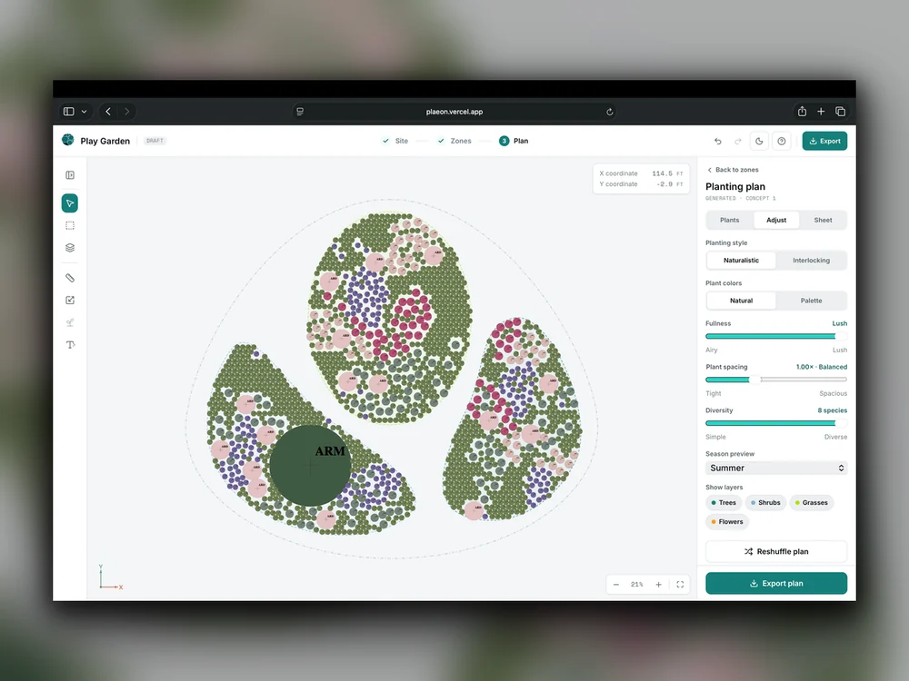Go Back to zones
The image size is (909, 681).
tap(733, 170)
